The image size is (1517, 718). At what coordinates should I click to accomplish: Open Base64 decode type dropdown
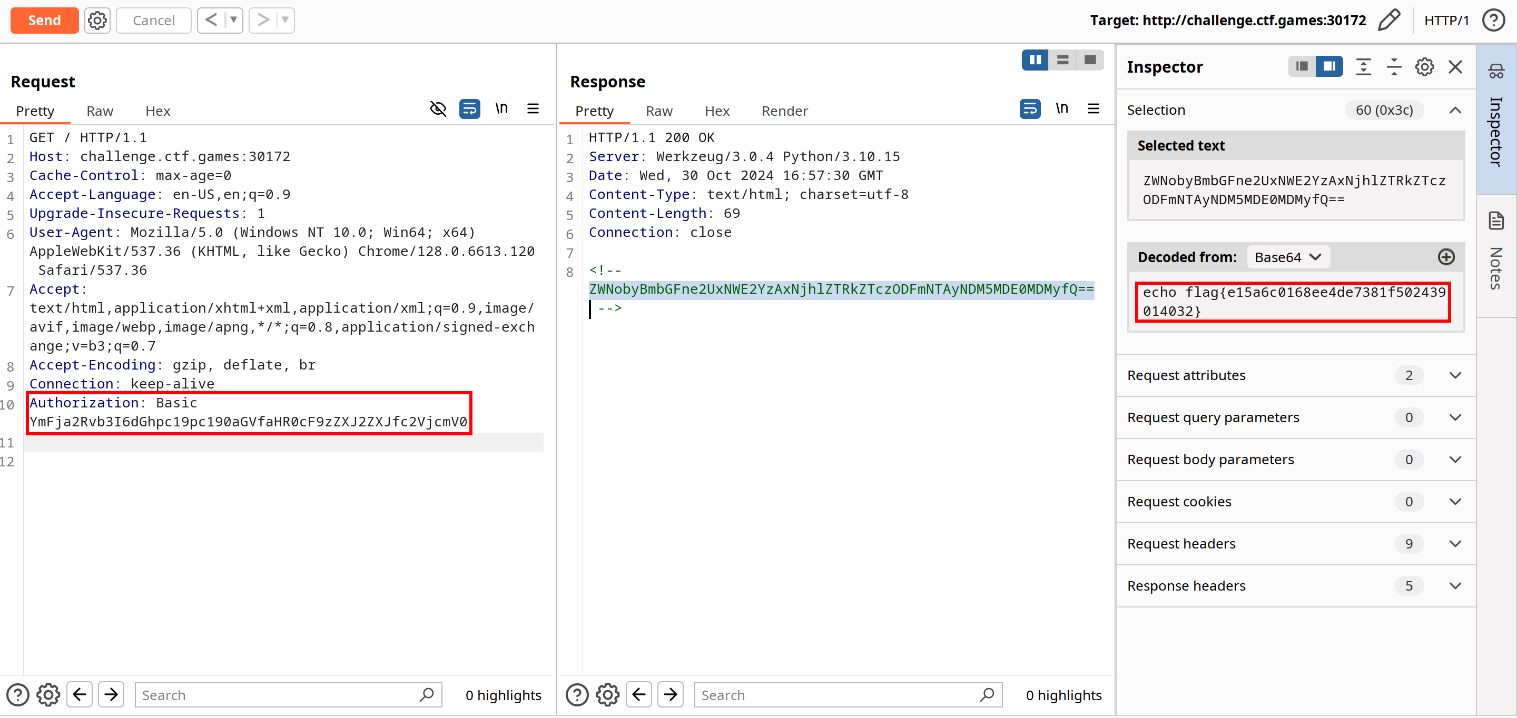tap(1288, 257)
